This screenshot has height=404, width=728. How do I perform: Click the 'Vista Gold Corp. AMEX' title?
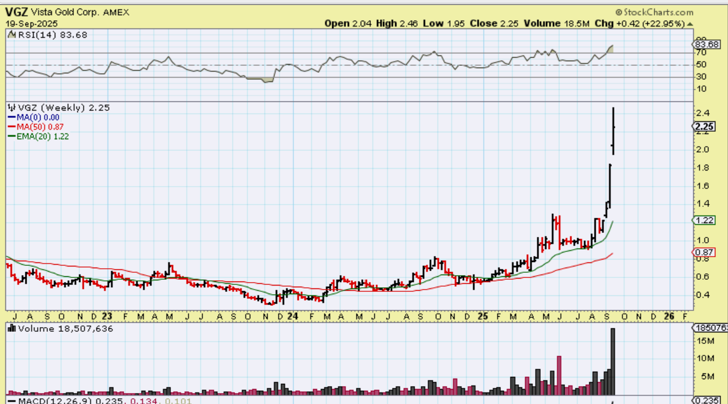coord(80,12)
